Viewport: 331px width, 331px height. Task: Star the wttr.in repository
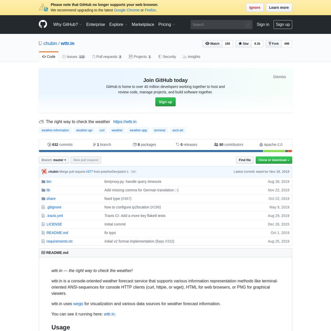coord(244,44)
